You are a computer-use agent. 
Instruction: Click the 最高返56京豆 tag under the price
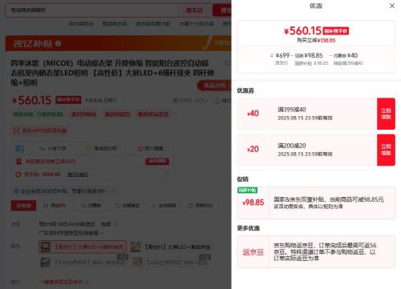(153, 114)
